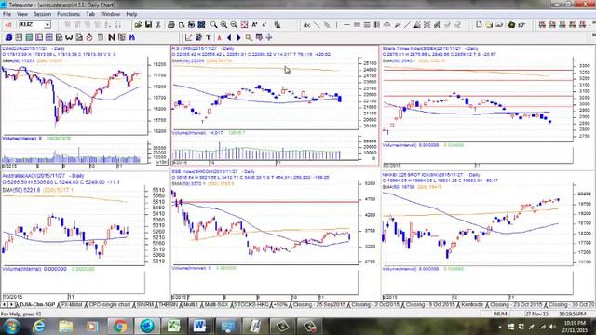Switch to the FX-Metal tab
This screenshot has height=335, width=596.
point(72,305)
